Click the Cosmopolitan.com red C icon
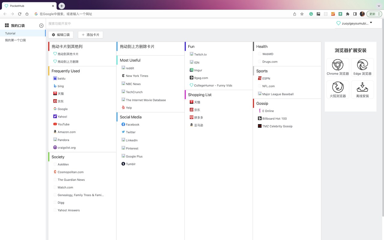 click(55, 172)
